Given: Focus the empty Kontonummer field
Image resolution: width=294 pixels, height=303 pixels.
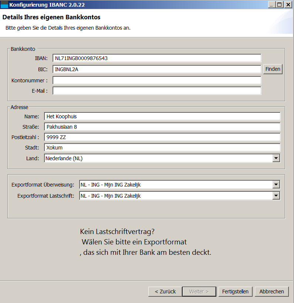Looking at the screenshot, I should click(x=157, y=80).
